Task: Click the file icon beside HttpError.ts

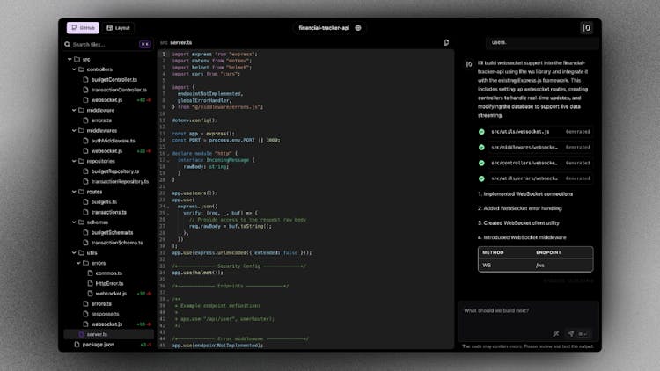Action: coord(90,283)
